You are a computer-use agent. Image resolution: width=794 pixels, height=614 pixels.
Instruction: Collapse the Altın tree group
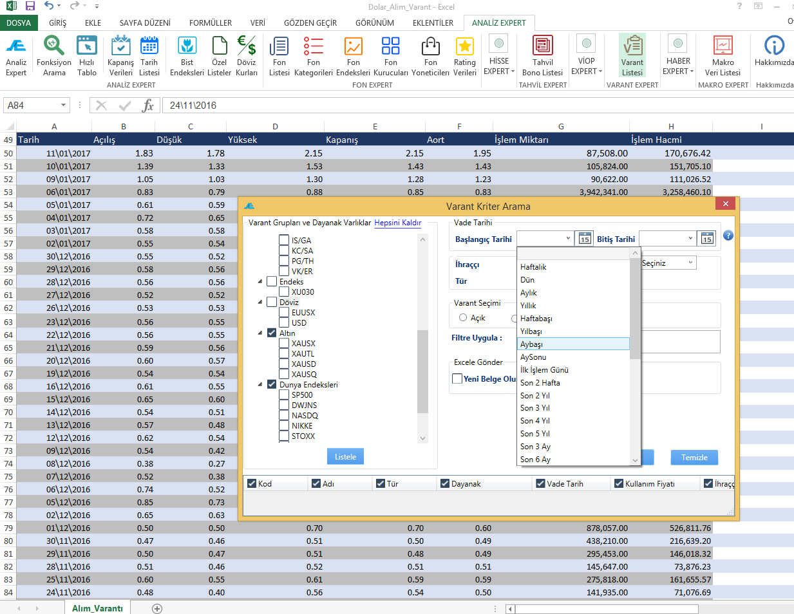click(x=260, y=333)
